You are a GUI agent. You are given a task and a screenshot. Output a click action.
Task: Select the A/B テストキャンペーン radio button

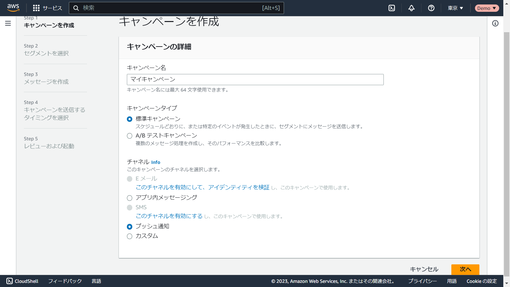(129, 136)
